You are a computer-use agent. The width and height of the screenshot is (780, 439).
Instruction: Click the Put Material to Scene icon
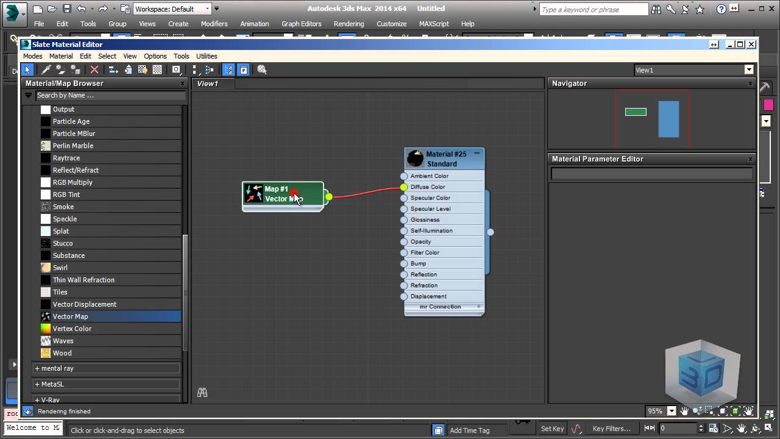(x=61, y=70)
